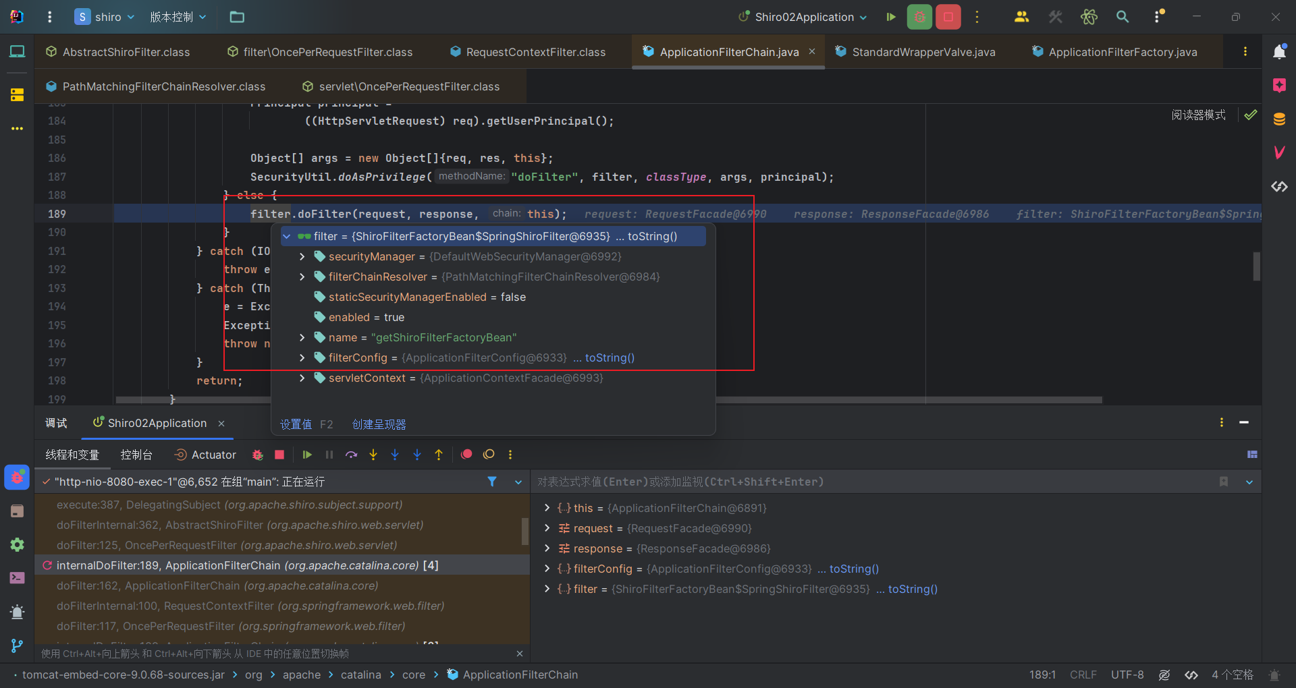The image size is (1296, 688).
Task: Open the project folder icon in title bar
Action: 237,17
